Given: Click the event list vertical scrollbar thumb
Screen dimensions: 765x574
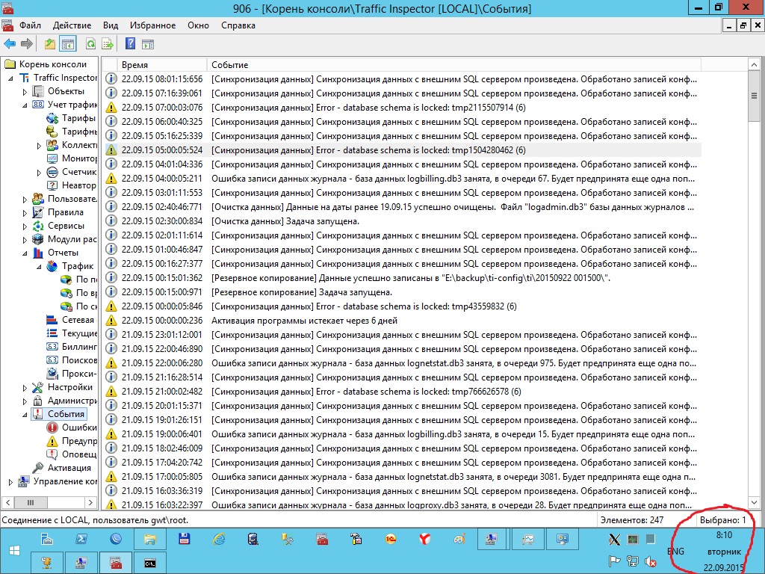Looking at the screenshot, I should (754, 96).
